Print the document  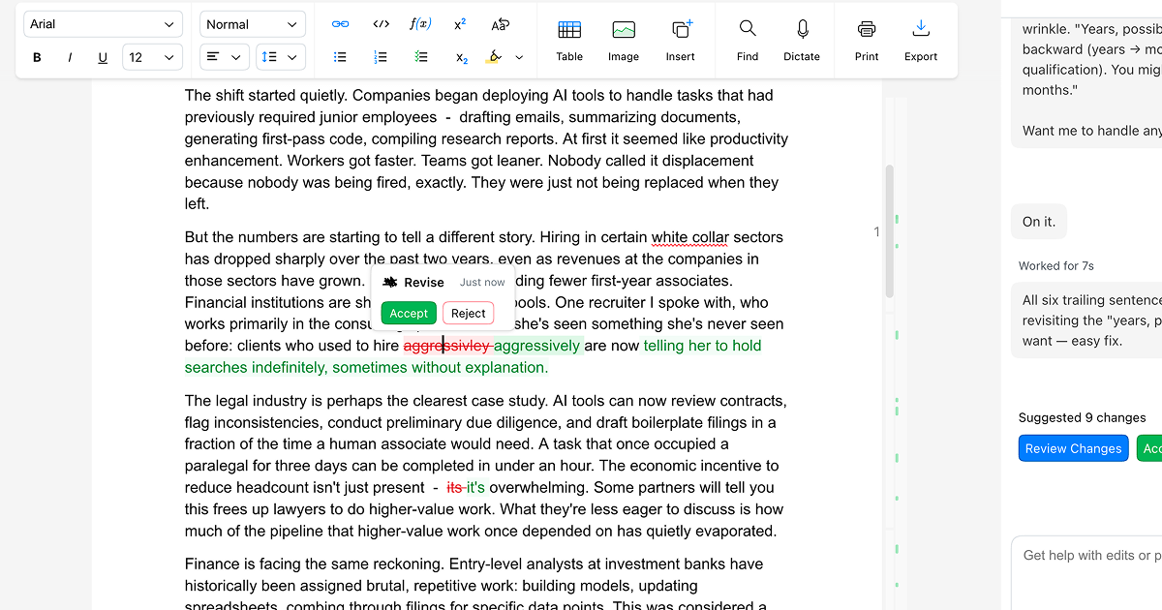pyautogui.click(x=867, y=41)
